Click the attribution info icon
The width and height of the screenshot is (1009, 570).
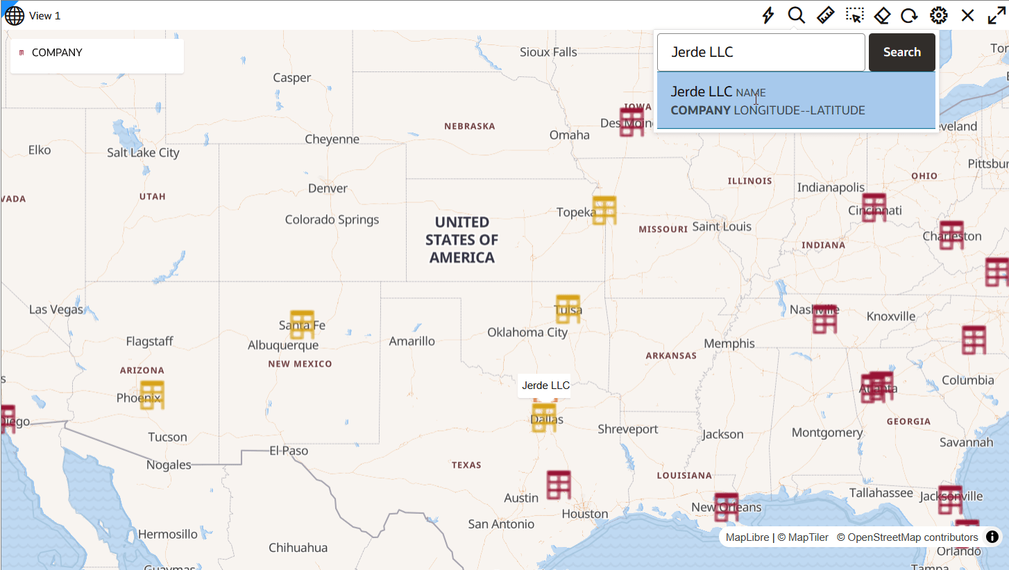click(992, 537)
